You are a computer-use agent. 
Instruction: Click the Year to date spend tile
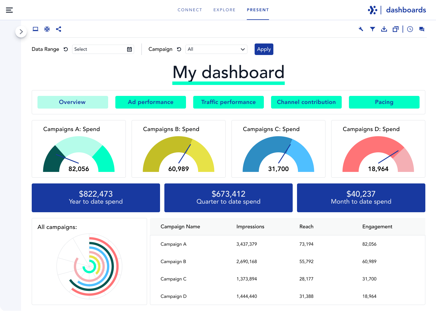(x=96, y=198)
